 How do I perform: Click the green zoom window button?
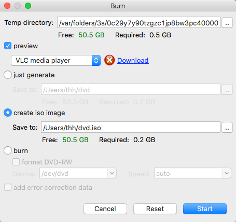click(x=28, y=6)
